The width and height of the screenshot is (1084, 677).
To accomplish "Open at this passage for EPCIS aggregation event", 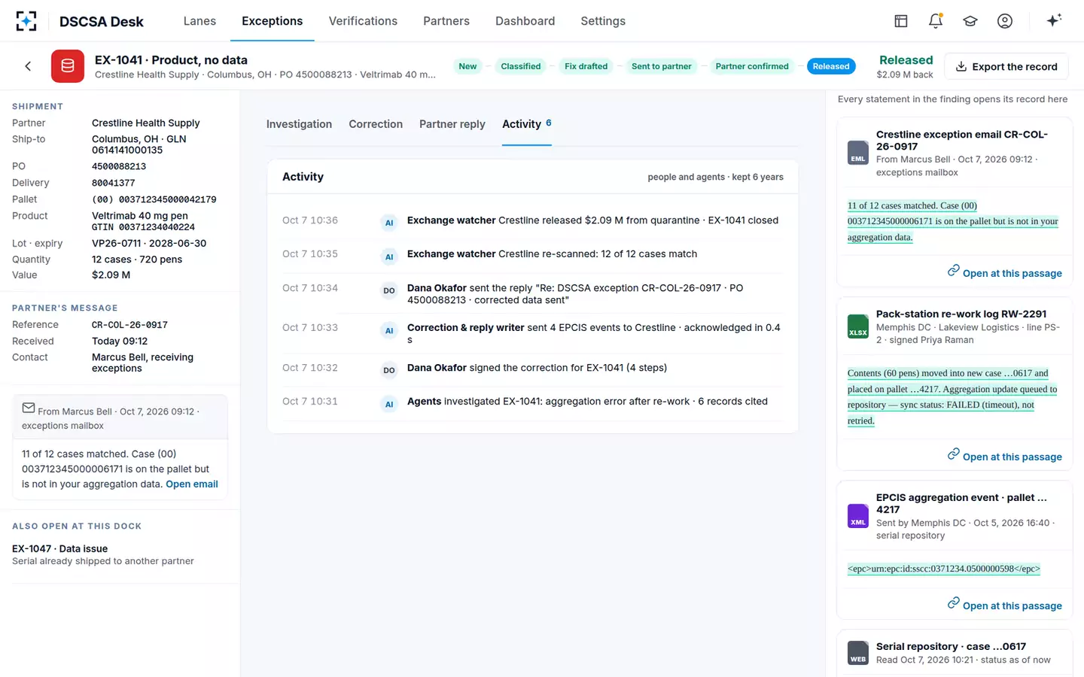I will pyautogui.click(x=1005, y=605).
